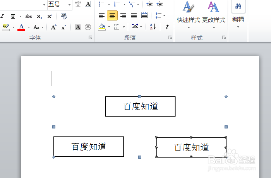Open the font size 五号 dropdown
271x178 pixels.
(69, 5)
